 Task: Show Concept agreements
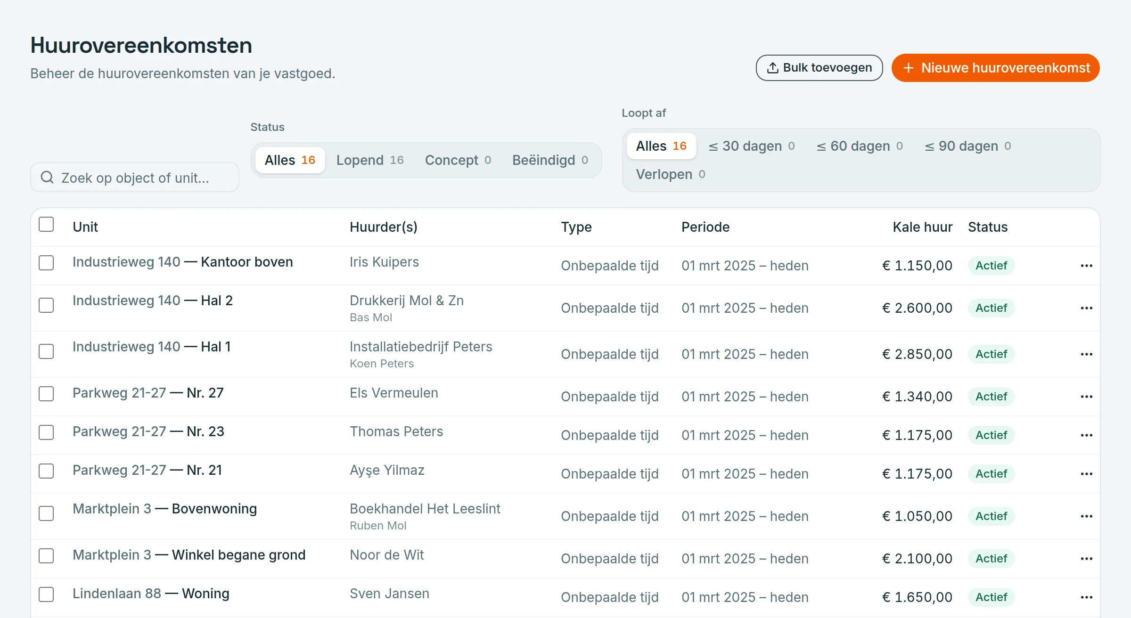(x=458, y=160)
